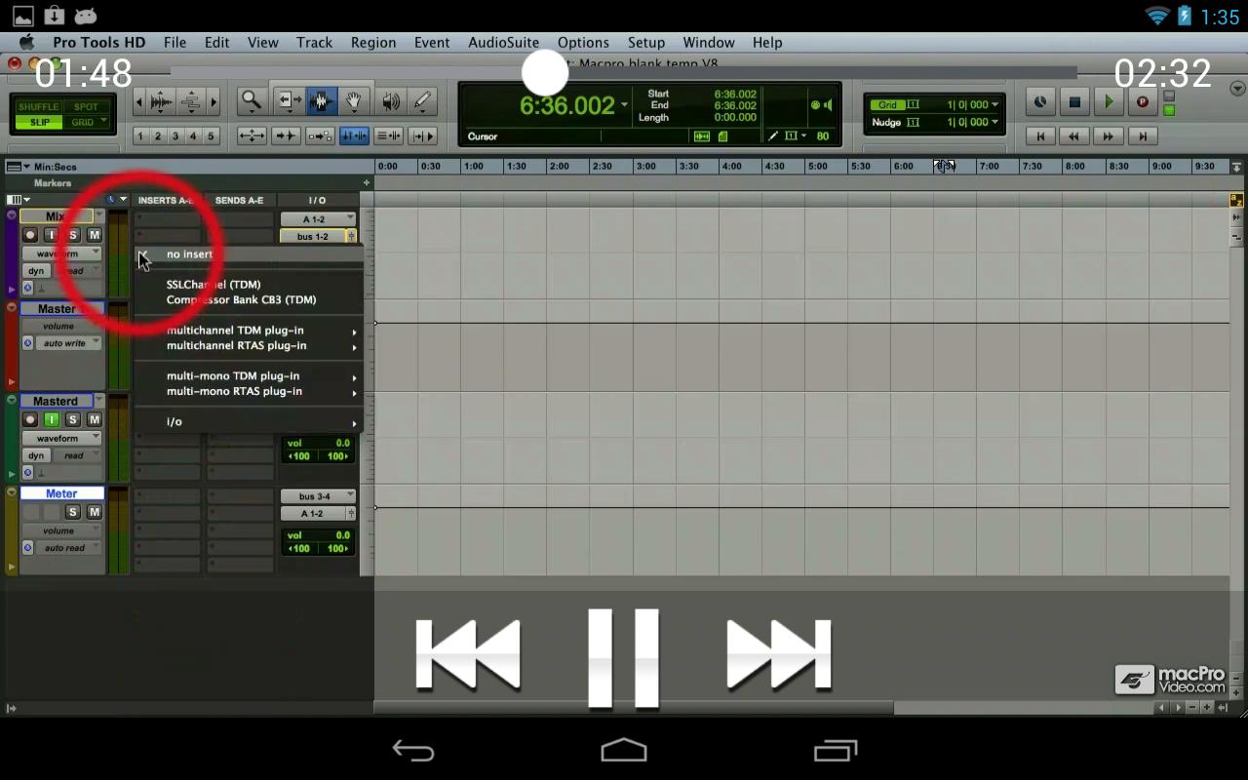Expand multichannel RTAS plug-in submenu

(x=249, y=346)
